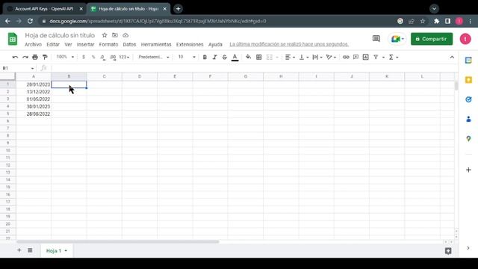Open text rotation dropdown
Screen dimensions: 478x269
coord(331,57)
